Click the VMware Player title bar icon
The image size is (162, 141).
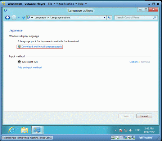point(4,4)
